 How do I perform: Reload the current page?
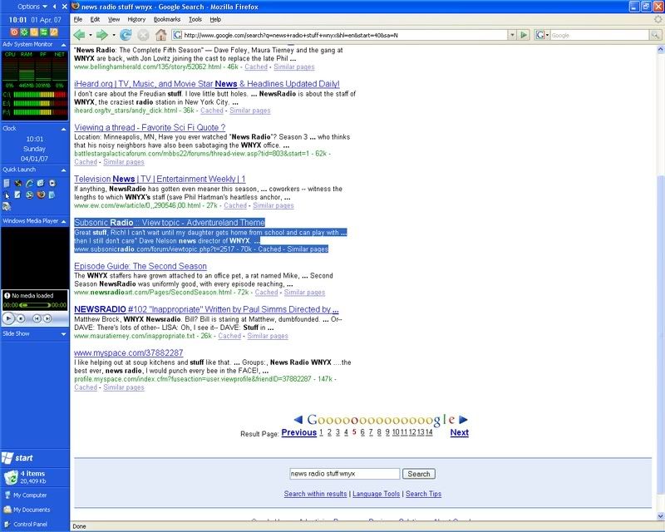click(126, 35)
